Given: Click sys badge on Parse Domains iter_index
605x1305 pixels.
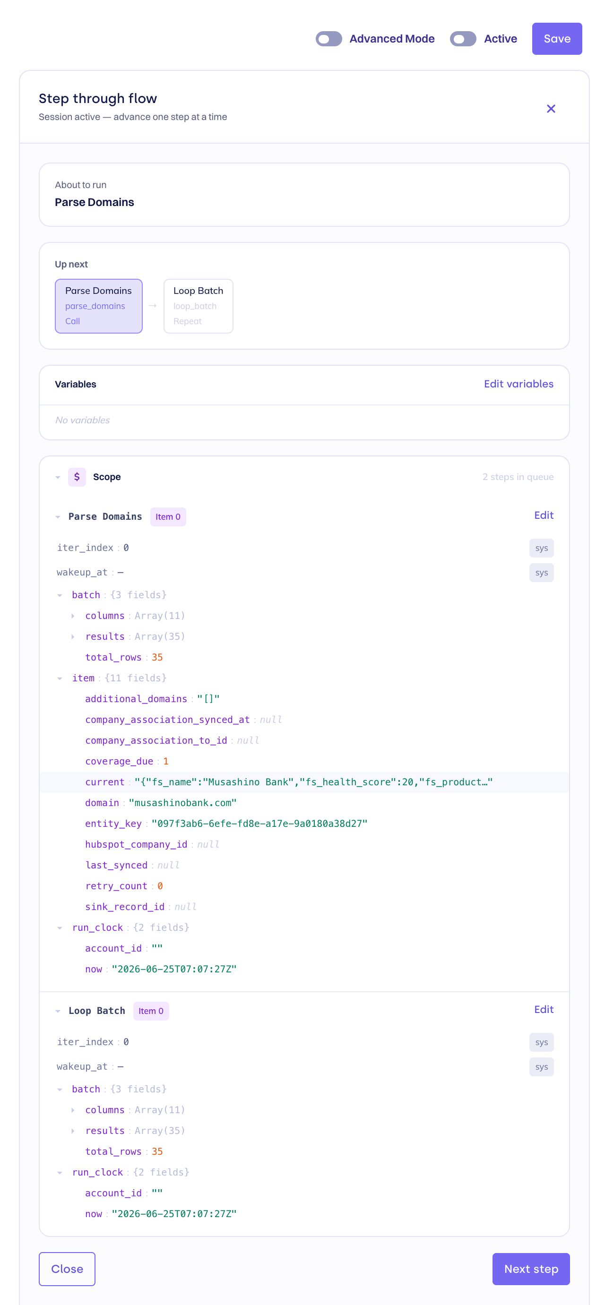Looking at the screenshot, I should (x=541, y=548).
